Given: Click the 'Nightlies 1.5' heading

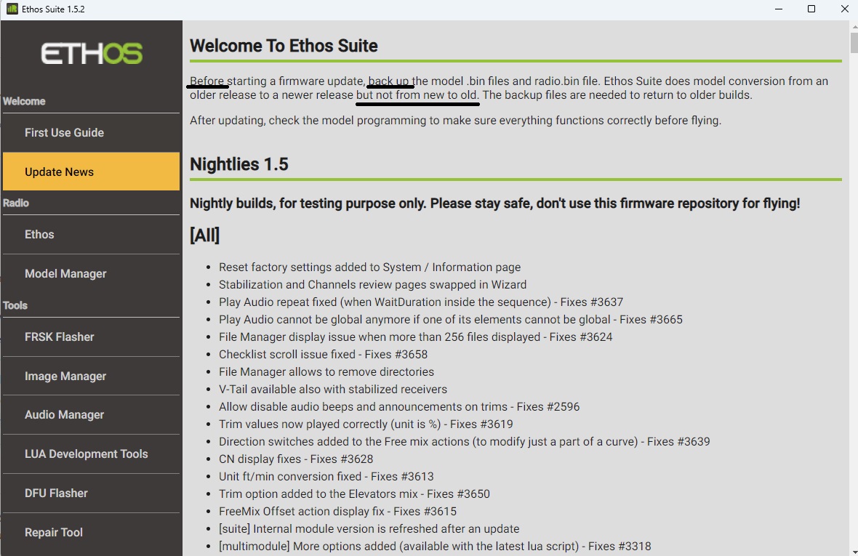Looking at the screenshot, I should pos(238,164).
